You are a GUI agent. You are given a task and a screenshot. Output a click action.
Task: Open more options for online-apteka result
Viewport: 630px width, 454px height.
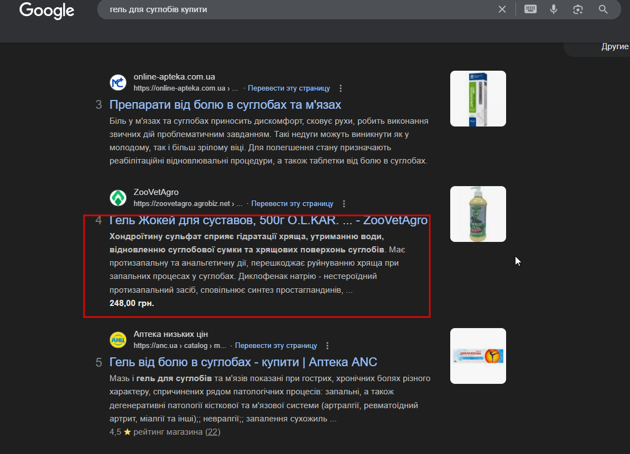tap(341, 88)
